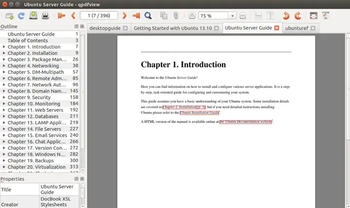Open Chapter 10. Monitoring in outline
This screenshot has width=350, height=208.
(x=34, y=104)
